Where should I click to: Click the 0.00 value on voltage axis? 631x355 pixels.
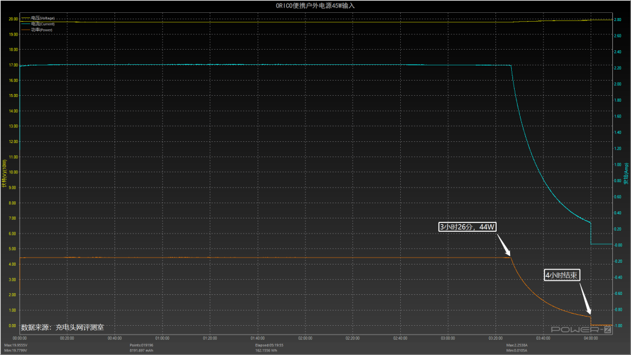(x=12, y=326)
